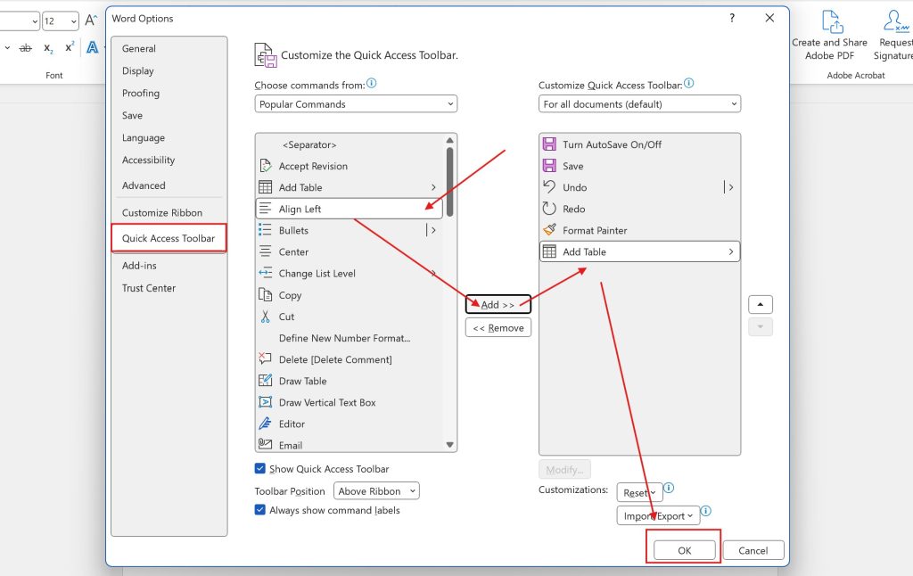This screenshot has width=913, height=576.
Task: Click the Align Left icon
Action: pyautogui.click(x=267, y=208)
